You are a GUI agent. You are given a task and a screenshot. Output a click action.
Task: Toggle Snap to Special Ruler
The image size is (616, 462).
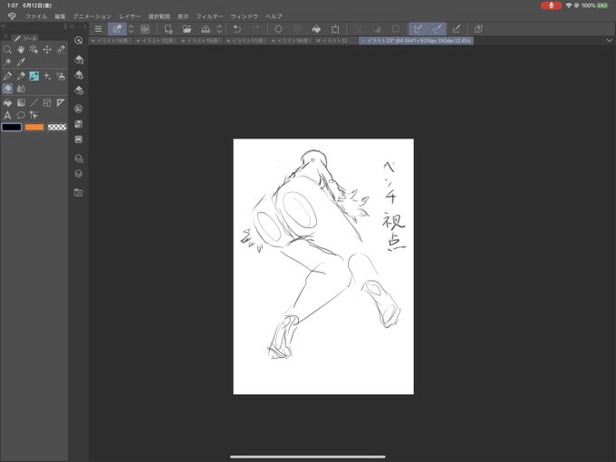pos(437,29)
